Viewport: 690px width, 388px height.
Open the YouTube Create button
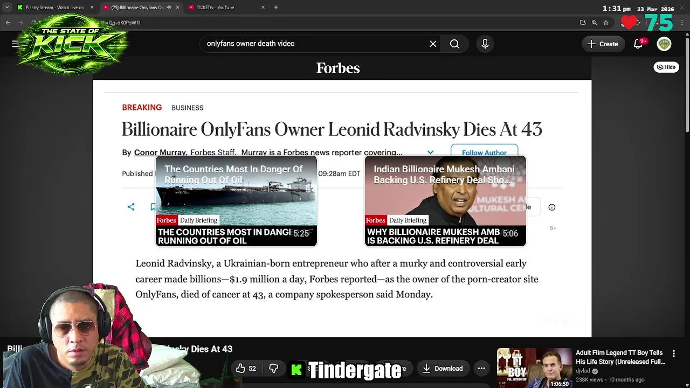[x=603, y=44]
